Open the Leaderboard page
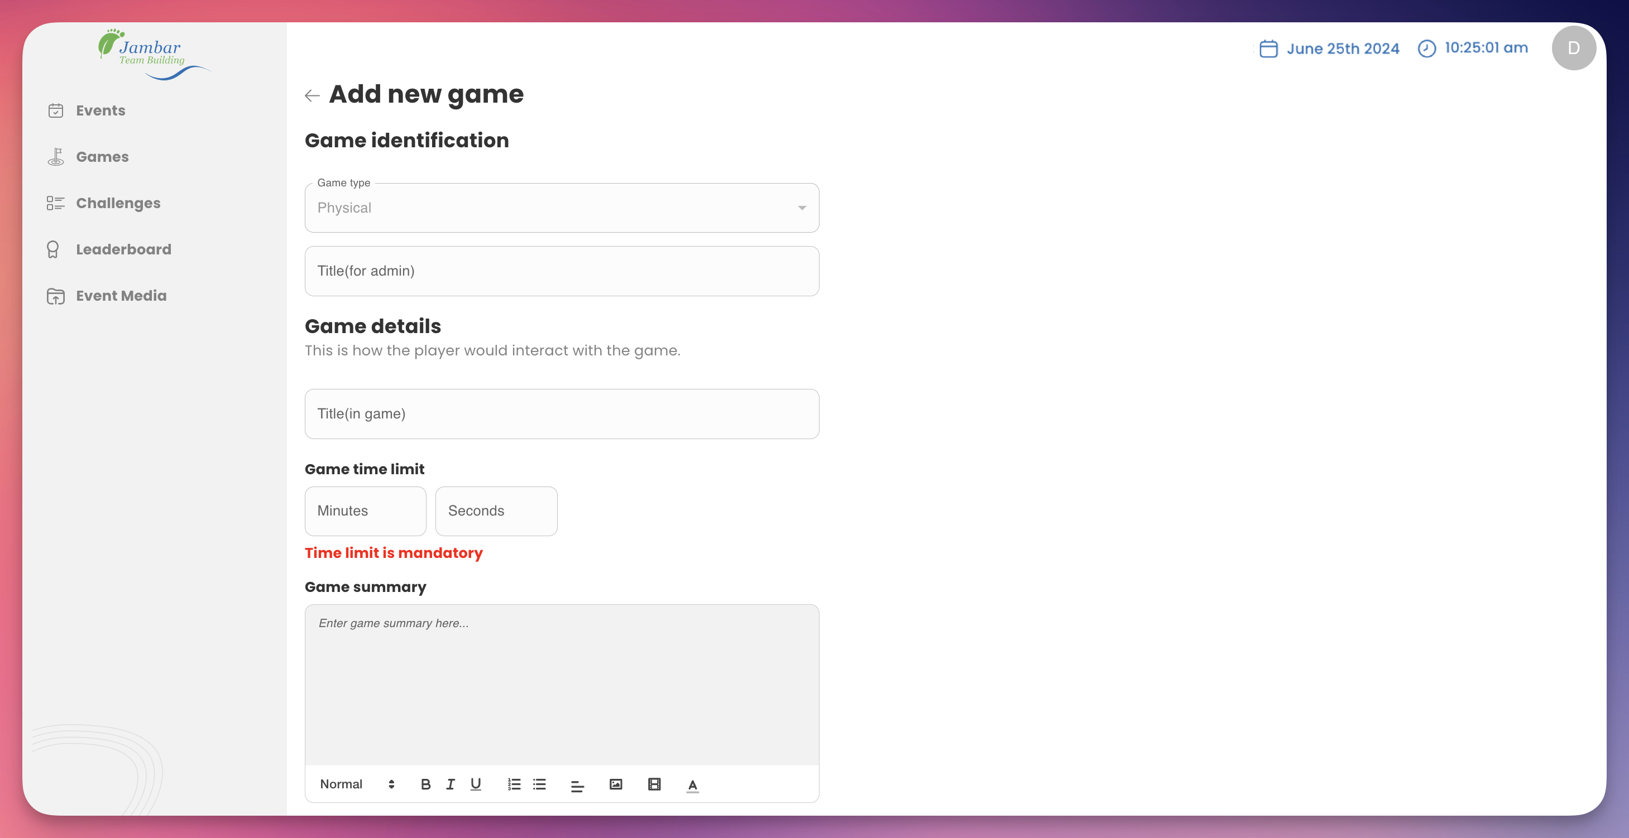1629x838 pixels. (123, 249)
